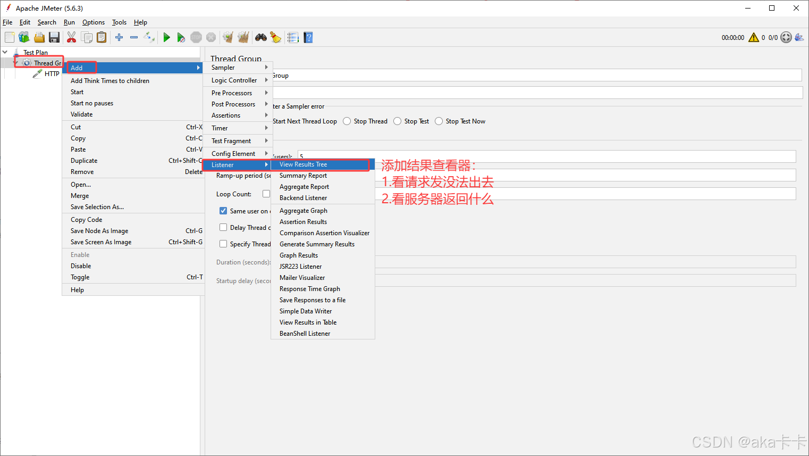
Task: Toggle the Loop Count infinite checkbox
Action: tap(266, 194)
